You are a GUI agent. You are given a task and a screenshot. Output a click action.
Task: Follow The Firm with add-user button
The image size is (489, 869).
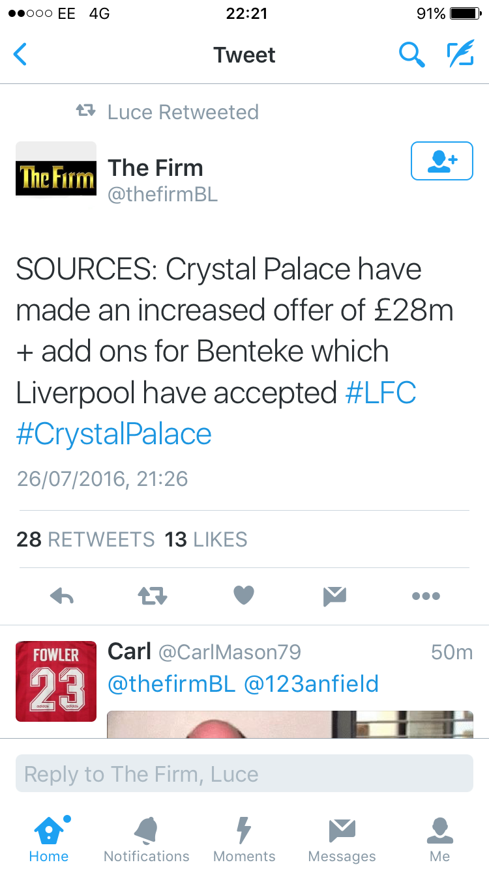pos(441,161)
